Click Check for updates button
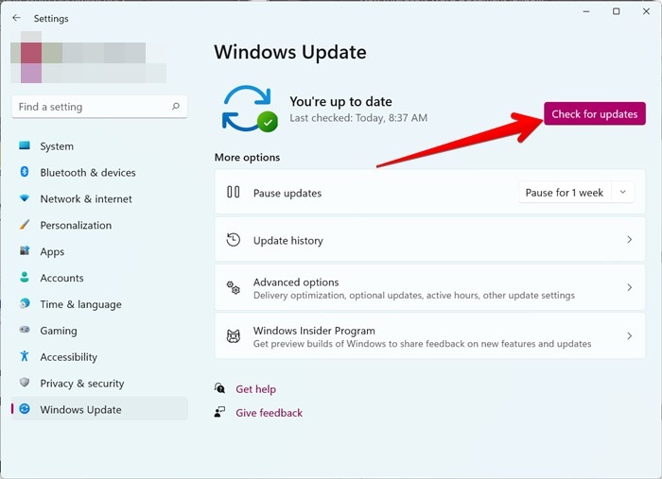 coord(595,113)
